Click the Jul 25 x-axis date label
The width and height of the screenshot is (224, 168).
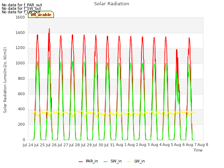pos(40,145)
